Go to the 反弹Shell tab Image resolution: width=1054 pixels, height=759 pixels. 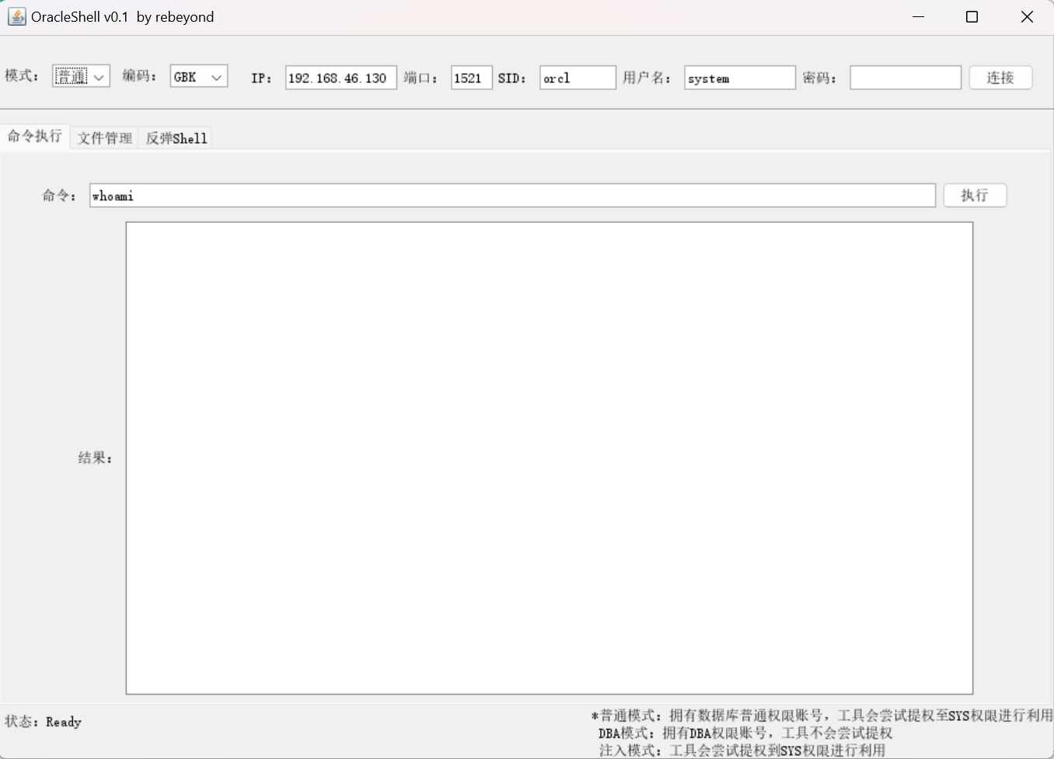(x=176, y=138)
